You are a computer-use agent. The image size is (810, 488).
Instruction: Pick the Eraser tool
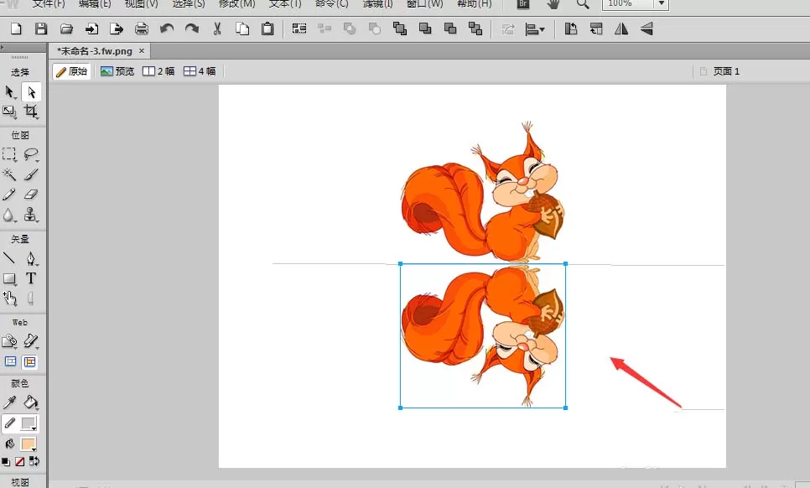31,195
